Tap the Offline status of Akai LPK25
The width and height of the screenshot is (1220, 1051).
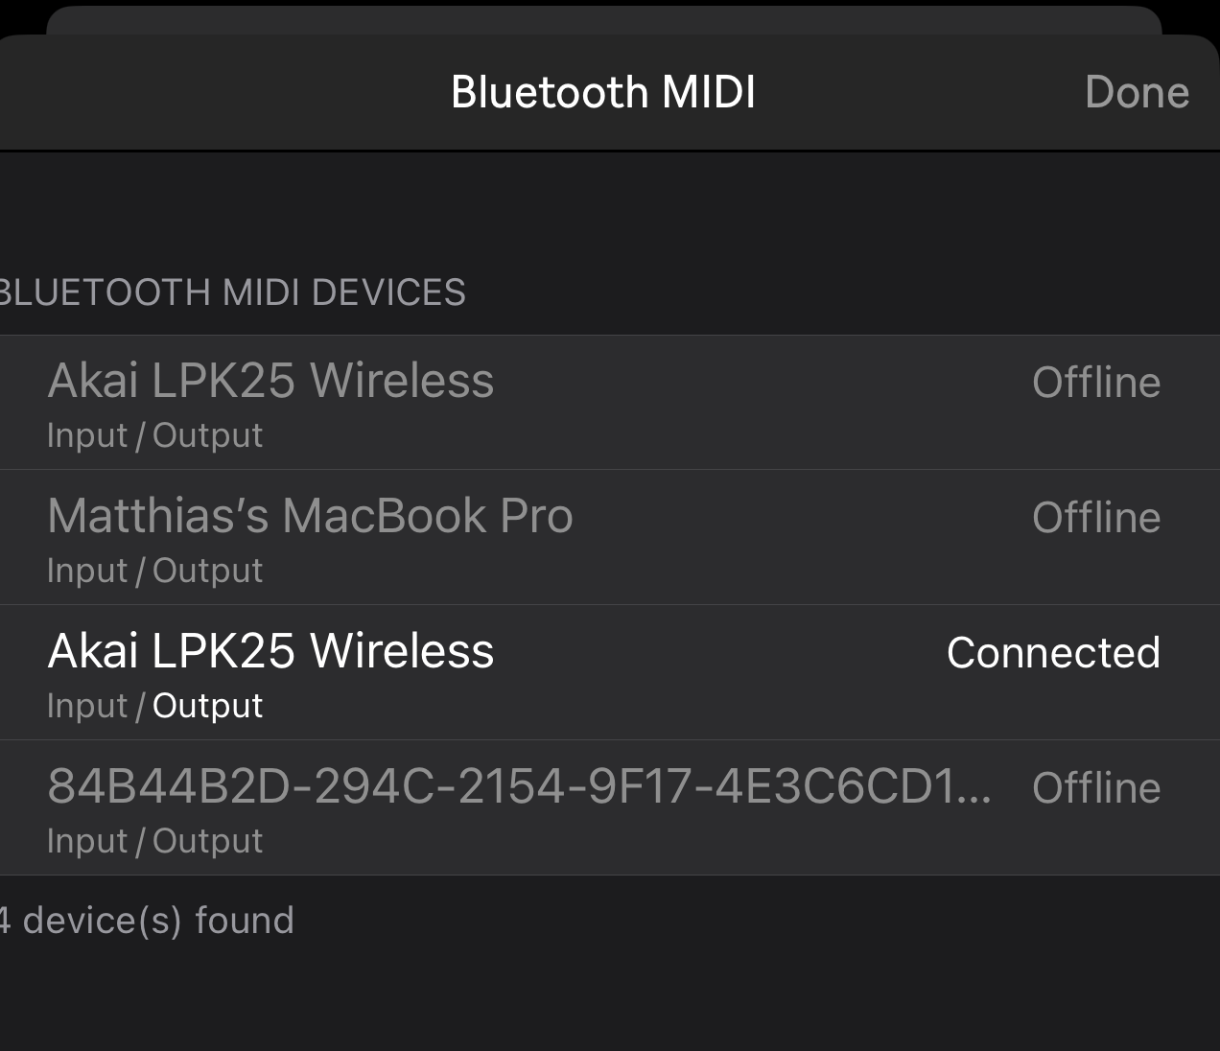pyautogui.click(x=1096, y=381)
